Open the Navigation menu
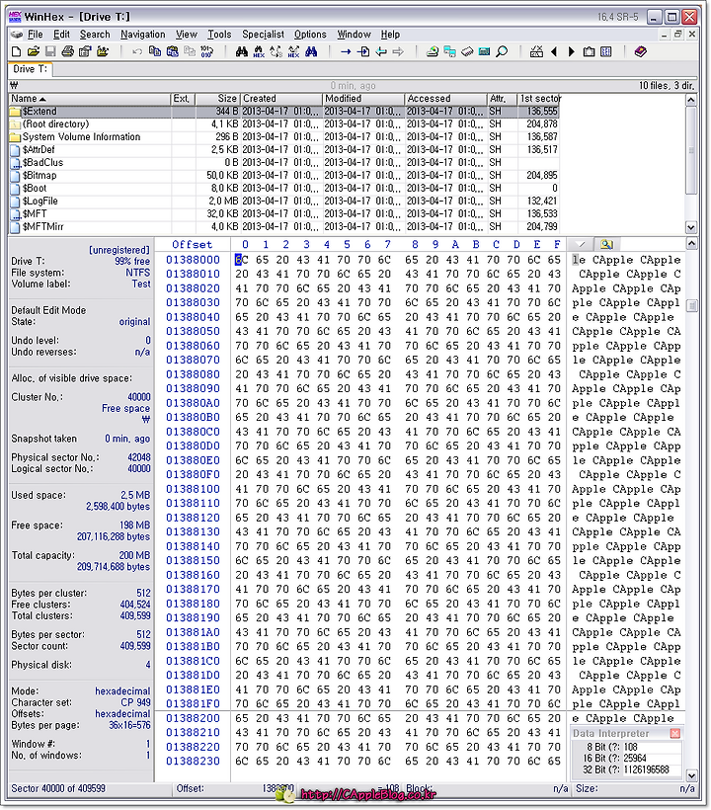The width and height of the screenshot is (711, 810). click(143, 35)
